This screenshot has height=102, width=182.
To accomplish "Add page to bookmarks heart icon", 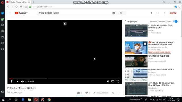I will coord(179,7).
